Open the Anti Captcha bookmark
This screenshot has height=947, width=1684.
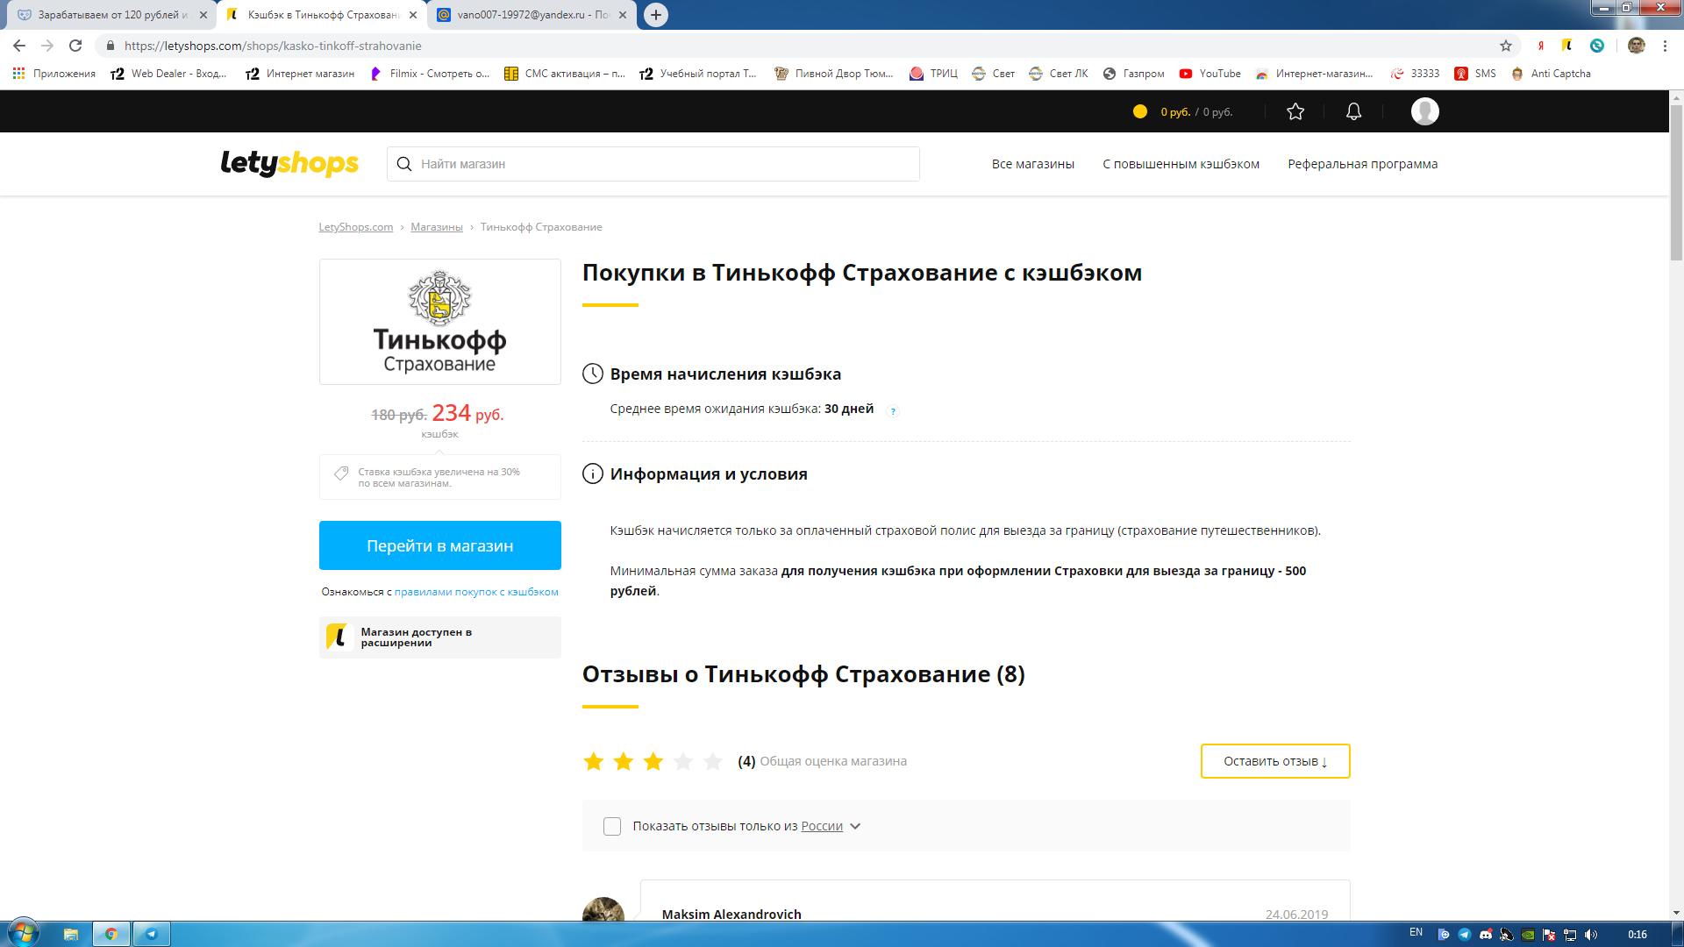1551,74
